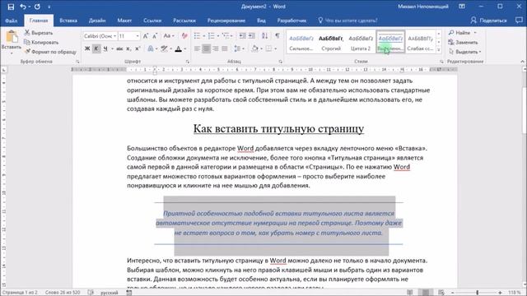
Task: Switch to Вставка tab
Action: [68, 21]
